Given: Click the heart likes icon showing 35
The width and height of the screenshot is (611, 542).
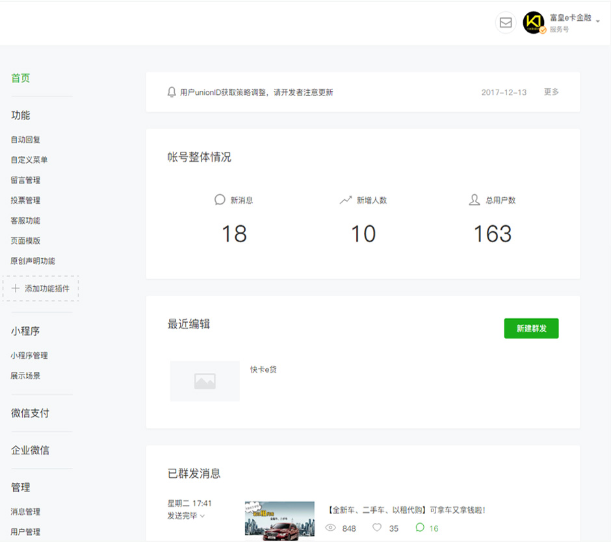Looking at the screenshot, I should coord(377,528).
